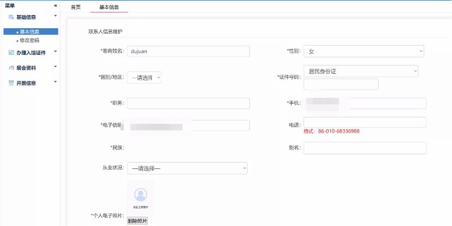Click the 展会资料 sidebar icon

[x=11, y=68]
